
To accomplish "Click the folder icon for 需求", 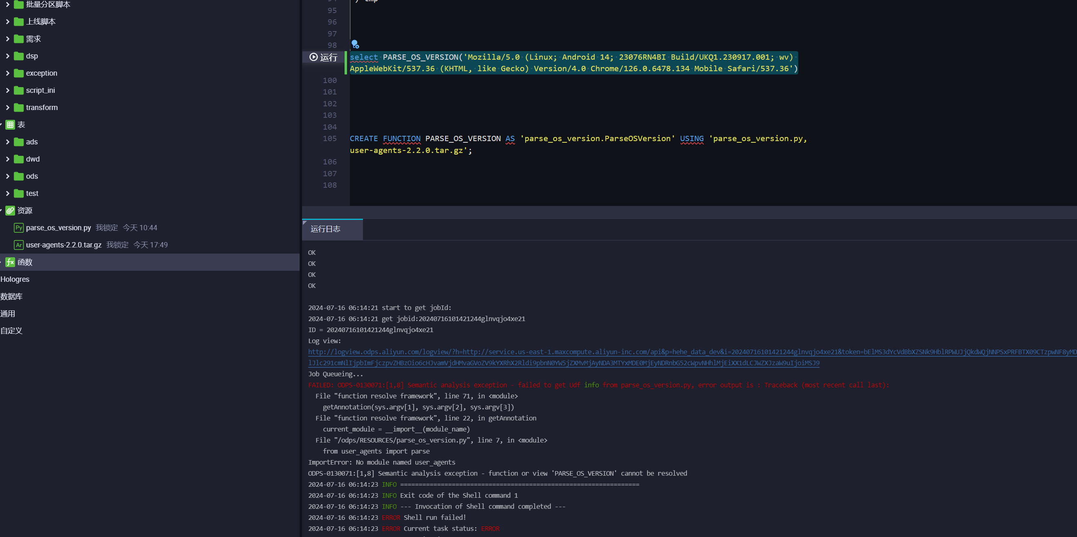I will (18, 39).
